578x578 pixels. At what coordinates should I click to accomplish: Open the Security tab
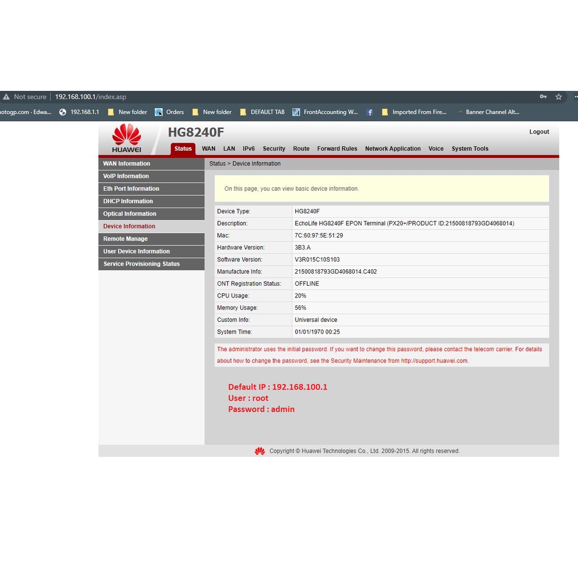point(274,149)
